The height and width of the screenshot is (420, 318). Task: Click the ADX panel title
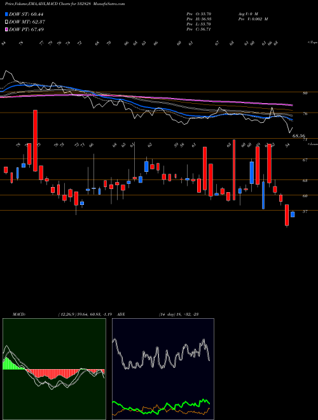point(121,314)
